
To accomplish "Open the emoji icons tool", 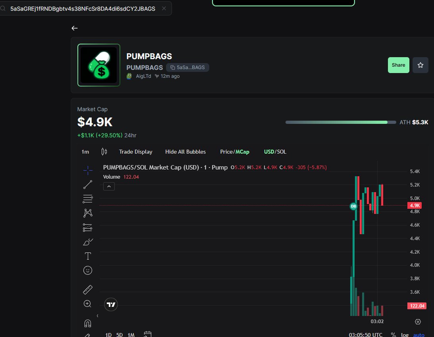I will tap(88, 270).
